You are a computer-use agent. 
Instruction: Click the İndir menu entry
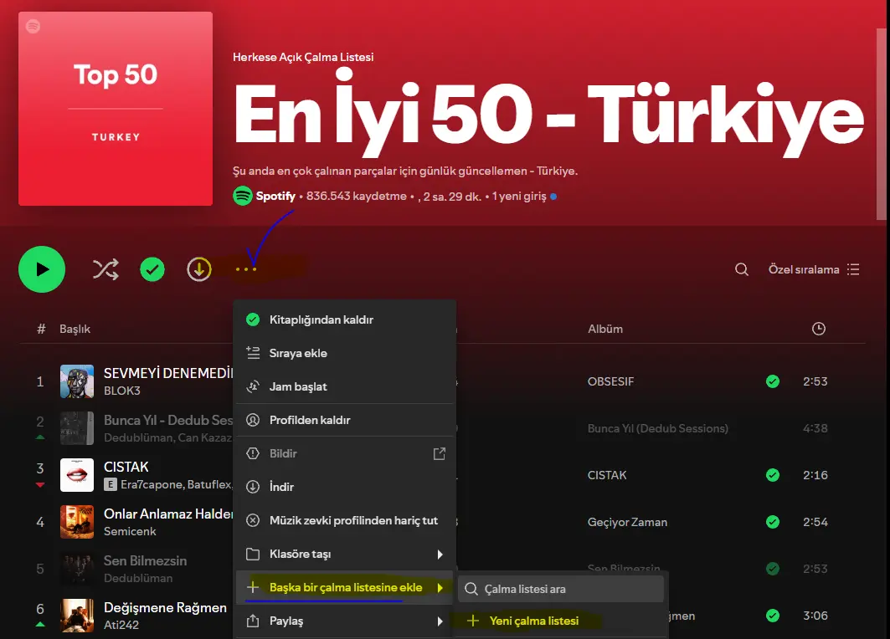346,487
